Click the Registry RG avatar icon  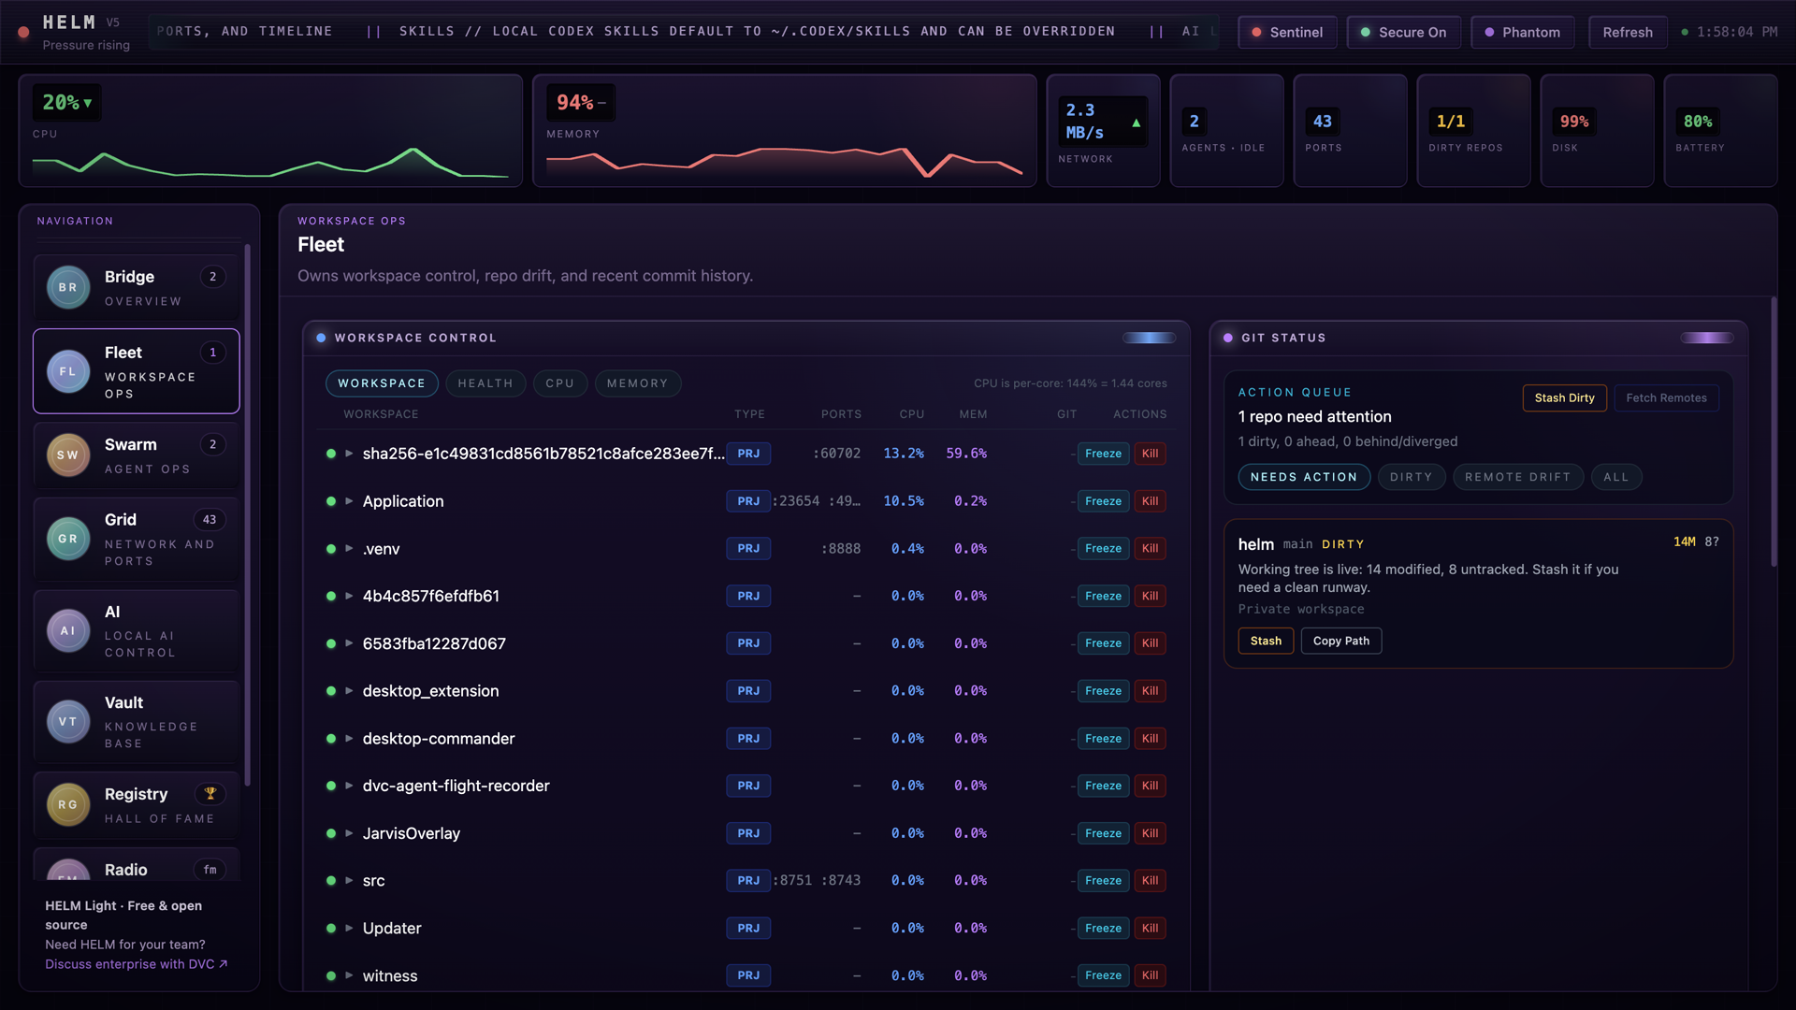click(x=68, y=805)
